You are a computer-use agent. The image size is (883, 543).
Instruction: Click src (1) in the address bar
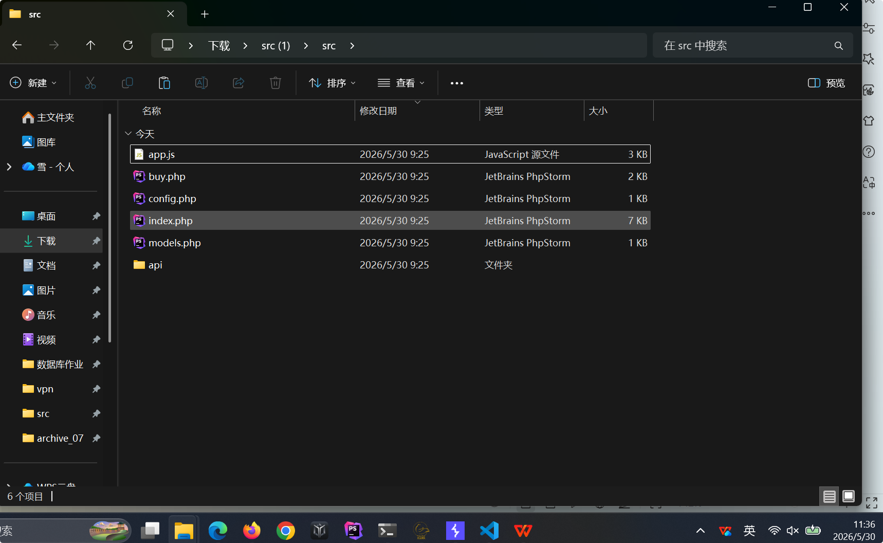pyautogui.click(x=276, y=46)
